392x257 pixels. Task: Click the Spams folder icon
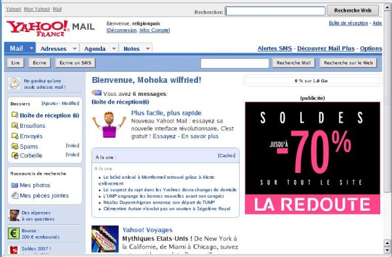15,146
